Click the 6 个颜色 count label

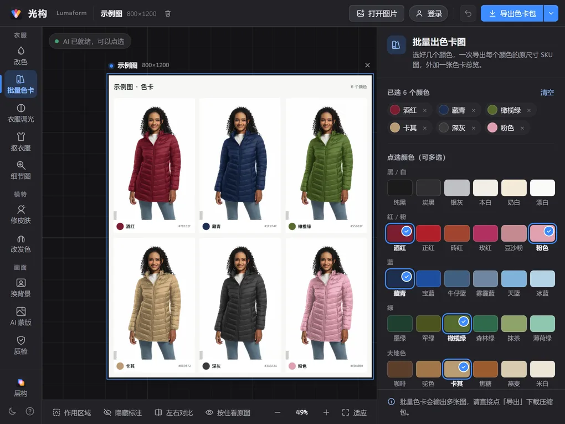coord(358,87)
